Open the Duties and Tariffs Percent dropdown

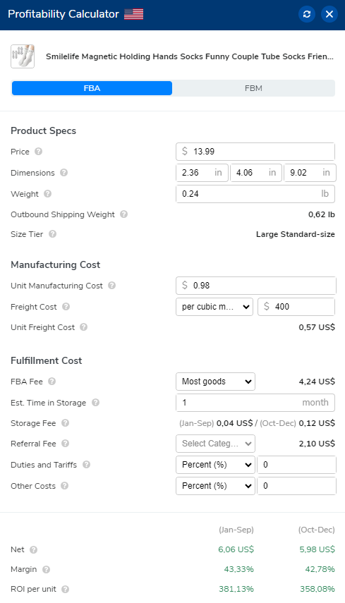tap(215, 465)
